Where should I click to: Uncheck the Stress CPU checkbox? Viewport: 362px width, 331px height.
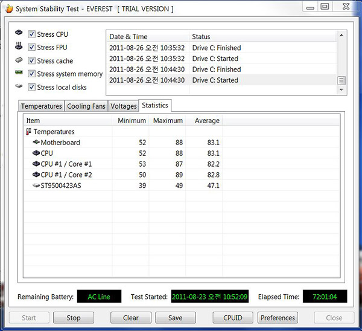31,34
